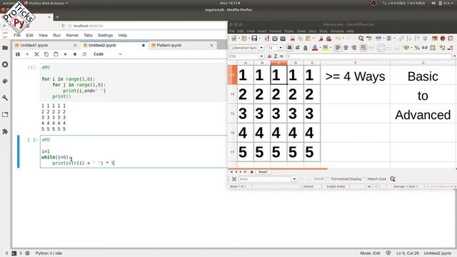The width and height of the screenshot is (457, 257).
Task: Toggle align right in Calc toolbar
Action: click(x=354, y=48)
